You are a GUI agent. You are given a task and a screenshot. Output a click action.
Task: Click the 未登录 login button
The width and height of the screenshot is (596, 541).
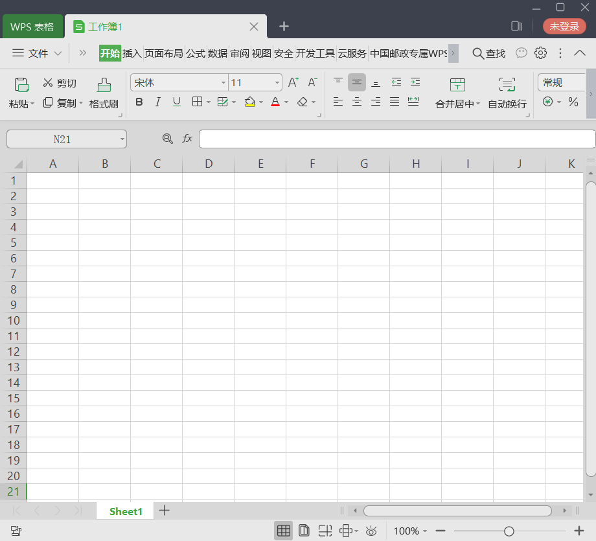point(564,26)
